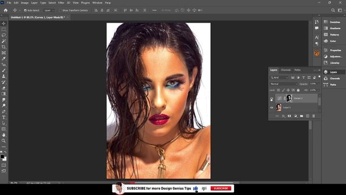Create new adjustment layer icon

296,116
